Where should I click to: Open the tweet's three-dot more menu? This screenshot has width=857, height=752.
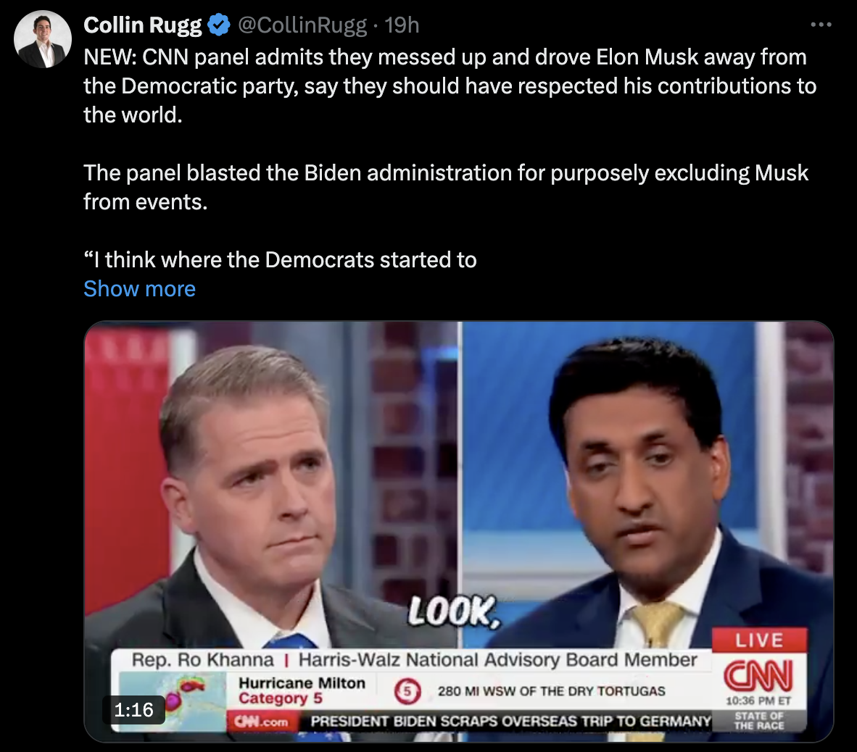[821, 25]
